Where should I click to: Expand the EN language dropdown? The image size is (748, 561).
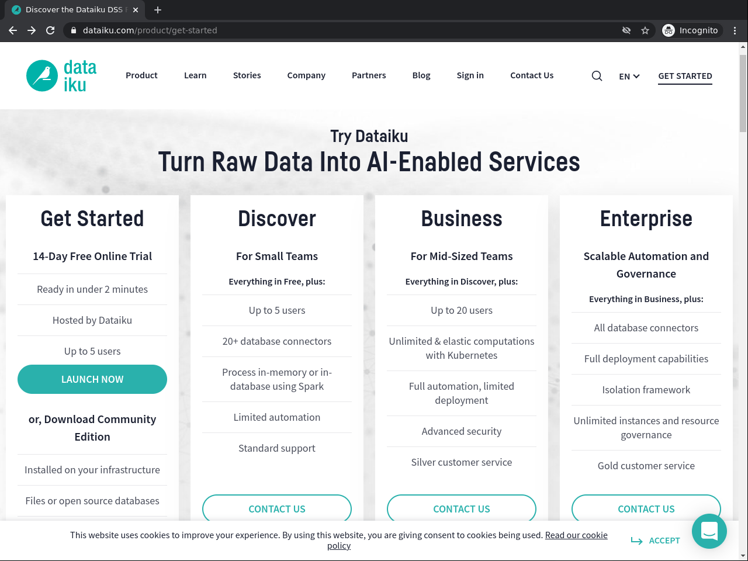pyautogui.click(x=629, y=76)
